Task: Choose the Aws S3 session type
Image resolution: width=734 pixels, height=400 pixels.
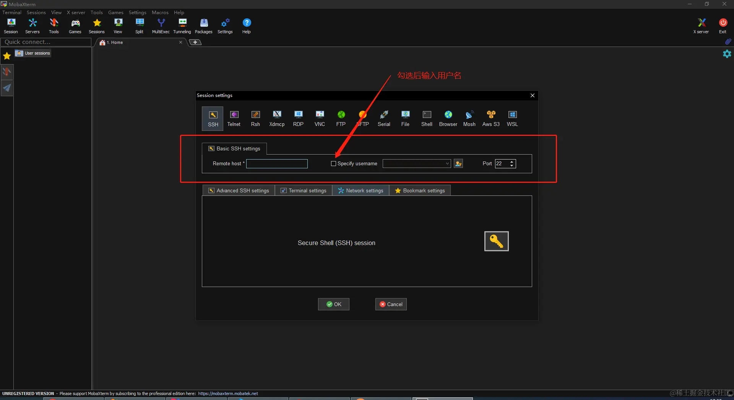Action: click(491, 119)
